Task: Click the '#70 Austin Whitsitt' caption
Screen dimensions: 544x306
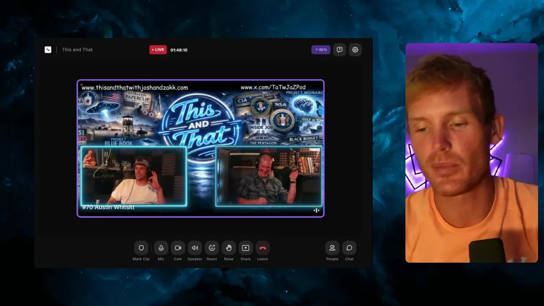Action: 108,207
